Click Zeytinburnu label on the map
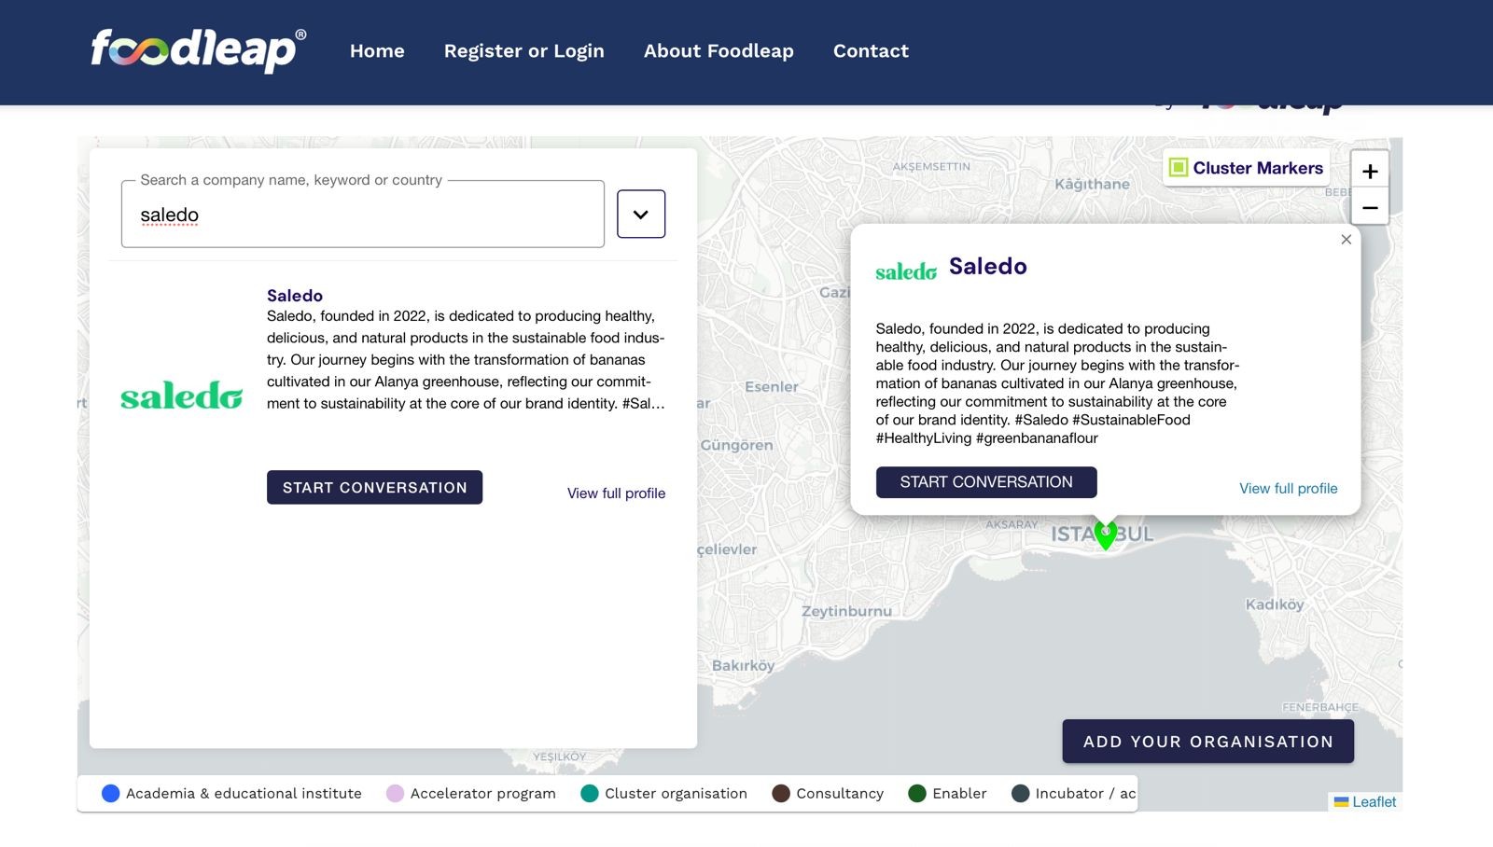 [x=846, y=611]
